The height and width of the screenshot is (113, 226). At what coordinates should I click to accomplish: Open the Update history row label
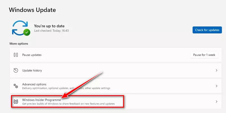tap(32, 71)
